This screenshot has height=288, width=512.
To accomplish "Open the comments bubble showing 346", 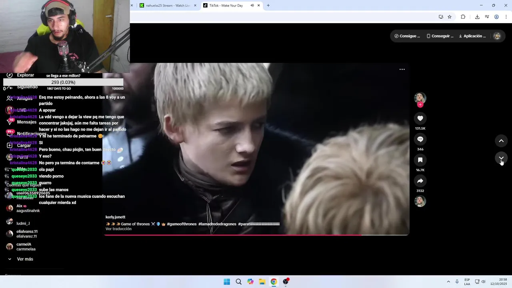I will coord(420,139).
